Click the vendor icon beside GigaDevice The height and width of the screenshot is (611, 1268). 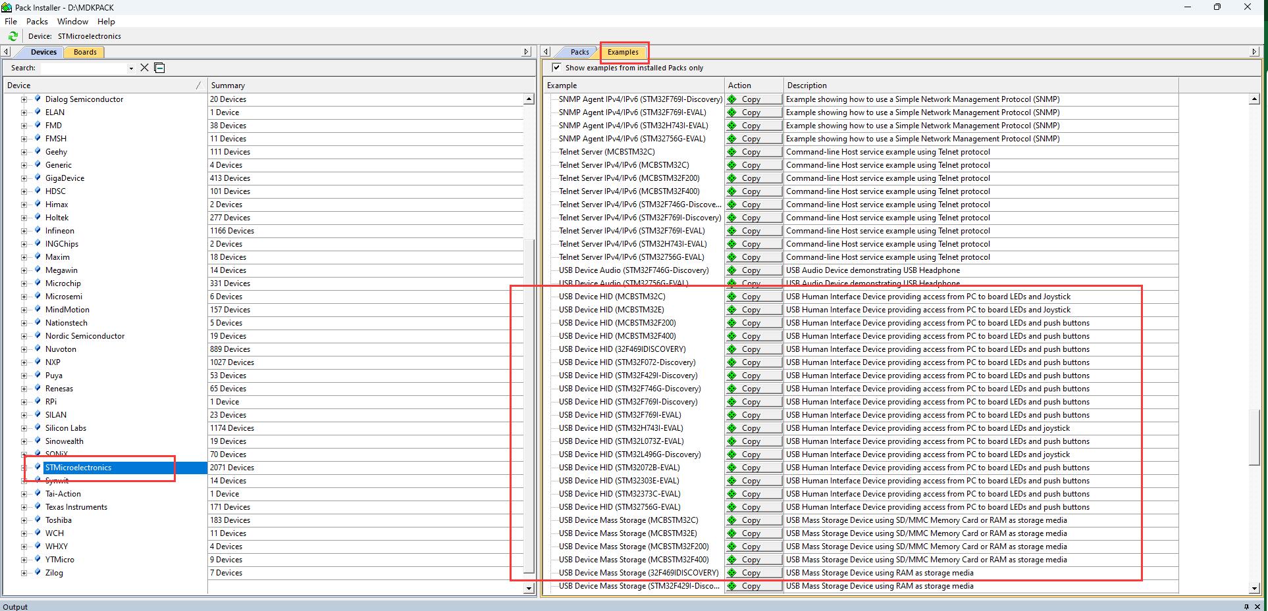point(38,178)
